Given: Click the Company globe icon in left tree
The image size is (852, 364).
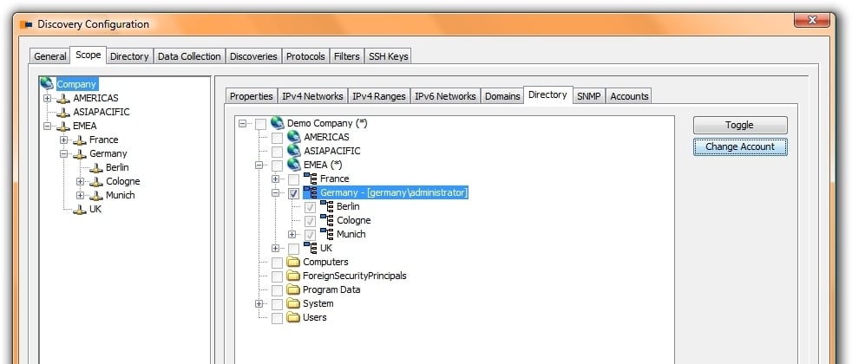Looking at the screenshot, I should tap(47, 83).
